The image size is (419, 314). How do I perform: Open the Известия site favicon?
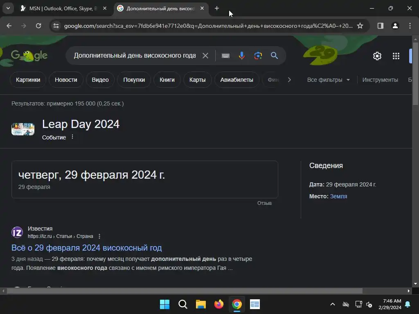(17, 232)
